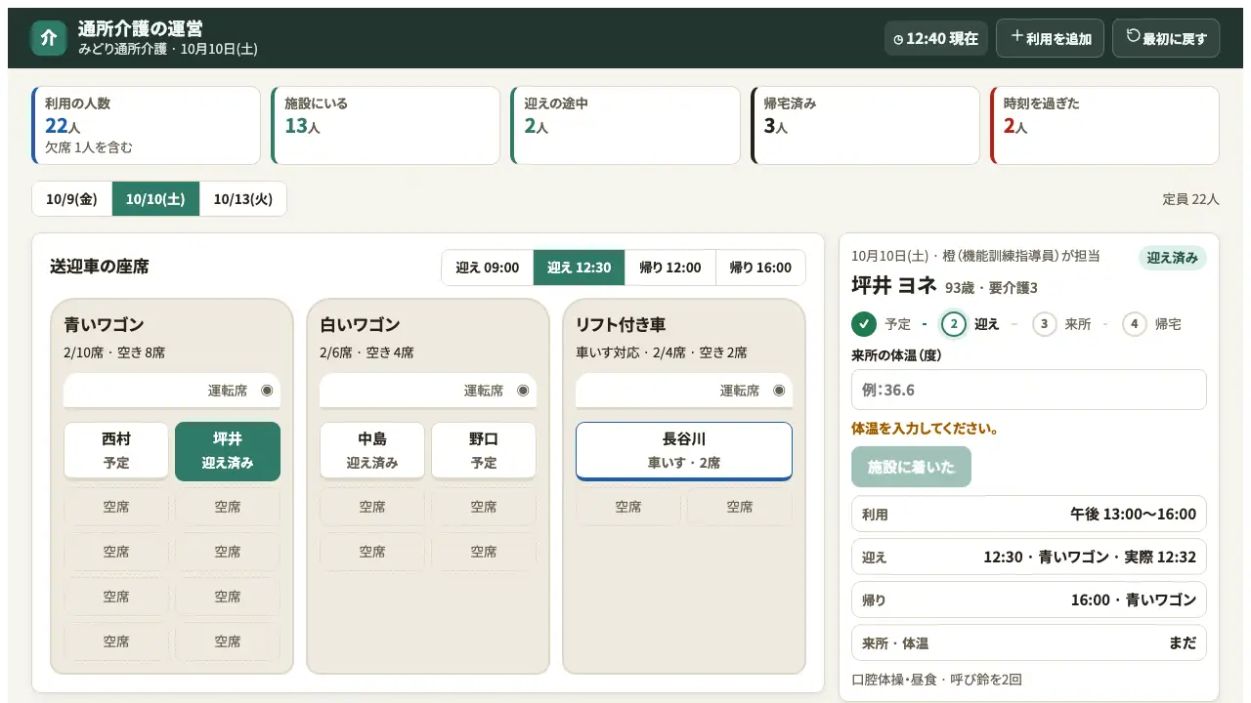Click the 送迎車の座席 section heading

pos(100,267)
